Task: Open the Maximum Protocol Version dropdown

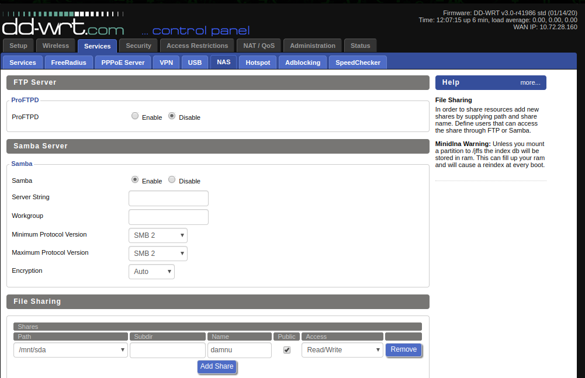Action: click(158, 254)
